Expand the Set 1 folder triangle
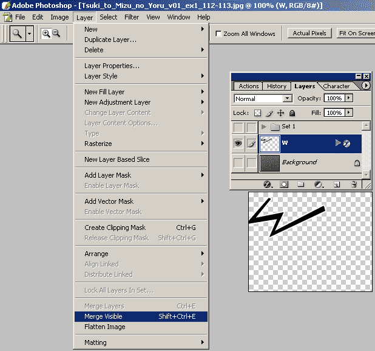375x351 pixels. [264, 127]
